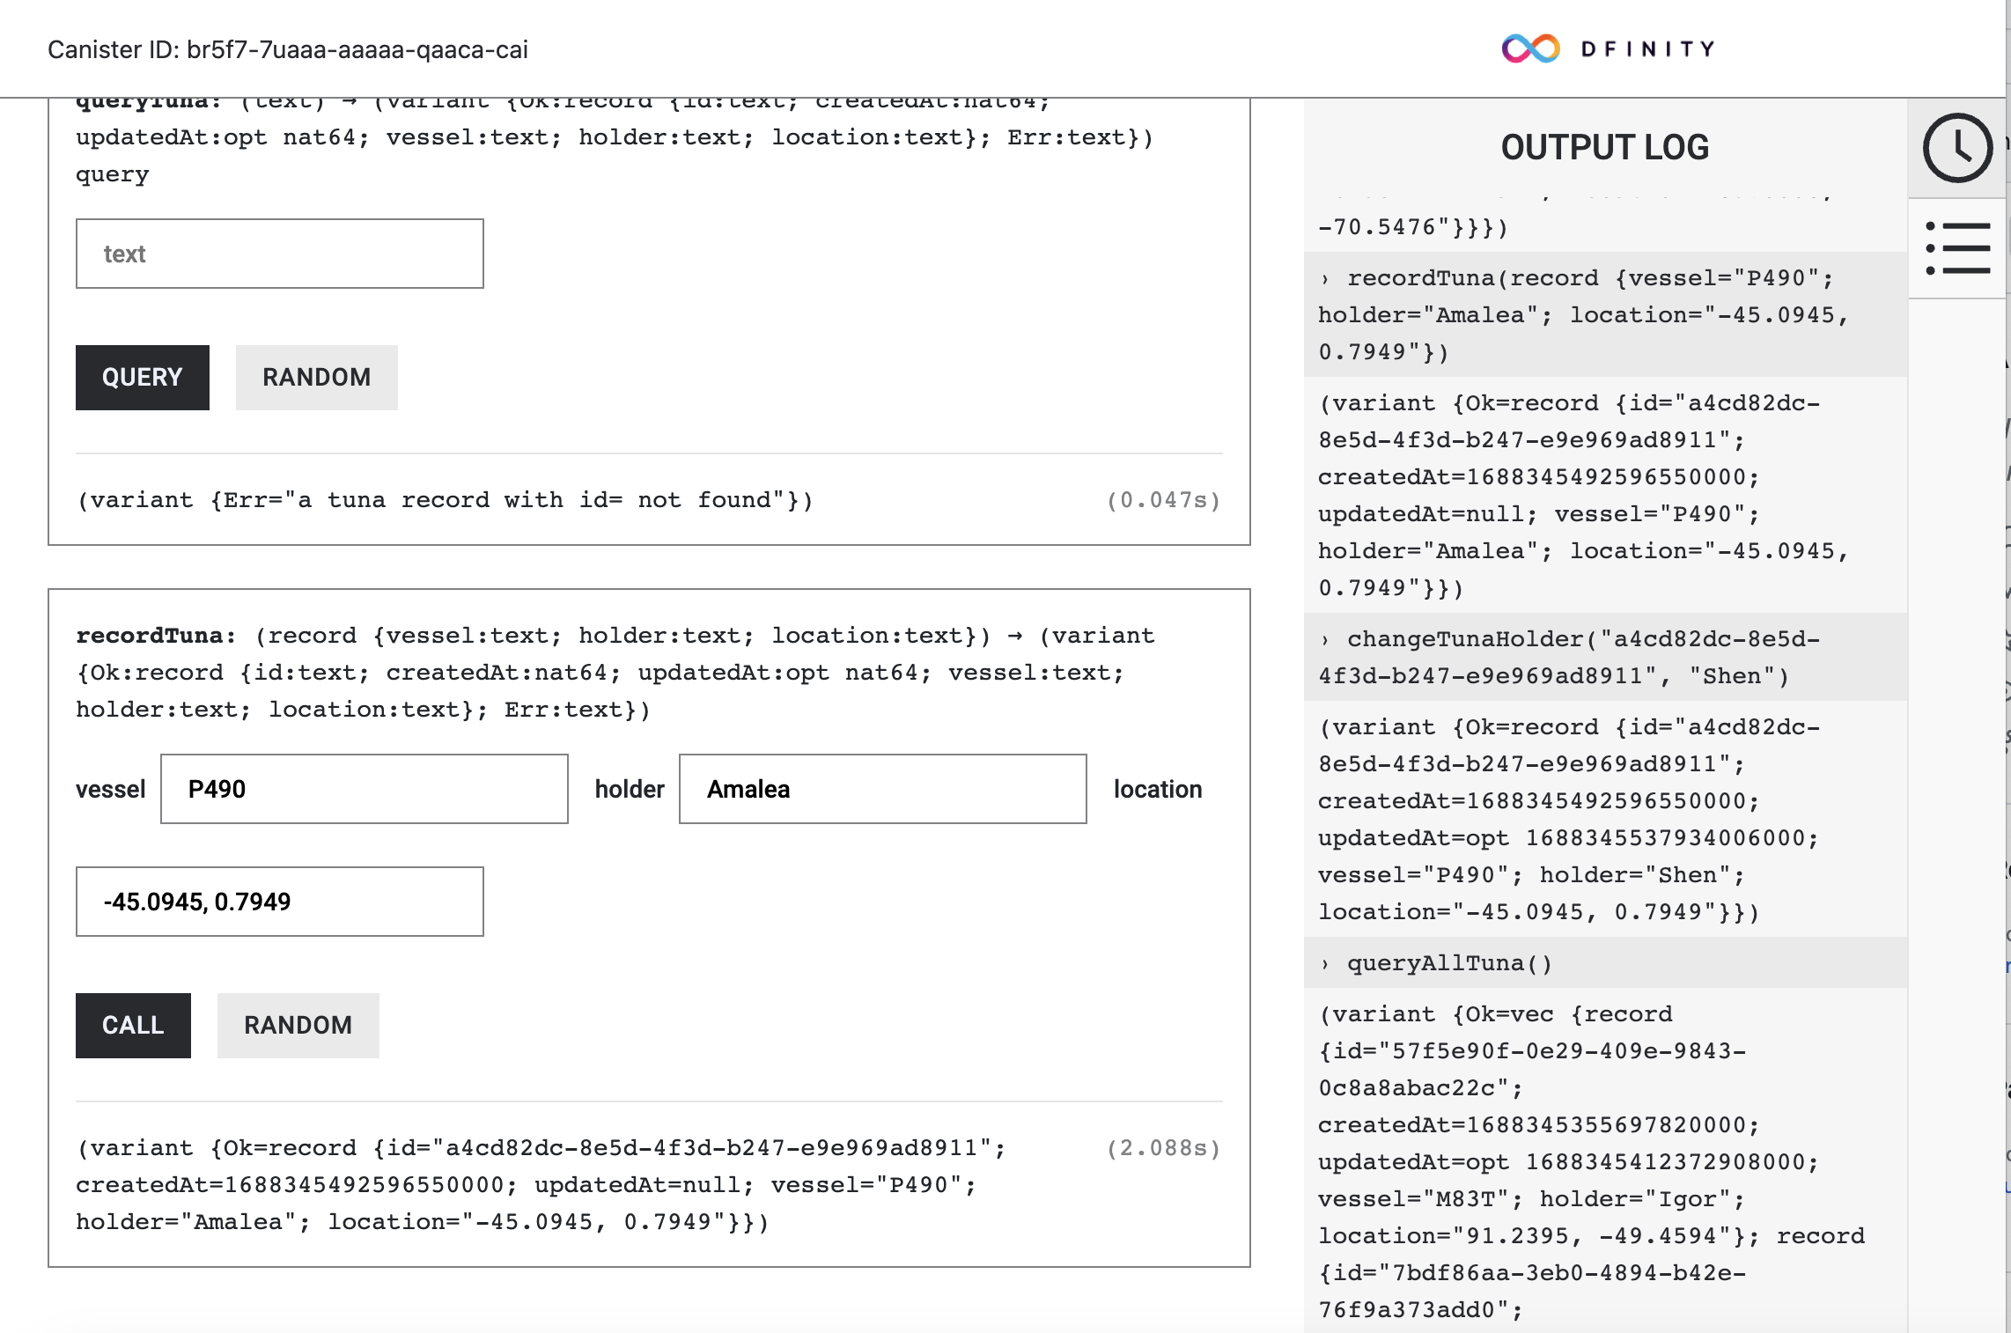Click the vessel input containing P490
2011x1333 pixels.
364,789
